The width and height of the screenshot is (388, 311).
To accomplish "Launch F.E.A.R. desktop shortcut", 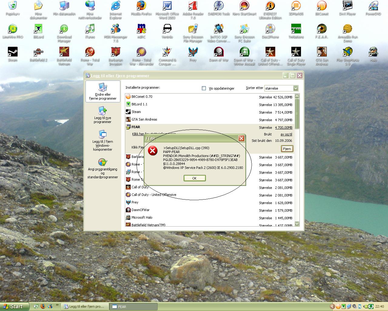I will click(322, 32).
